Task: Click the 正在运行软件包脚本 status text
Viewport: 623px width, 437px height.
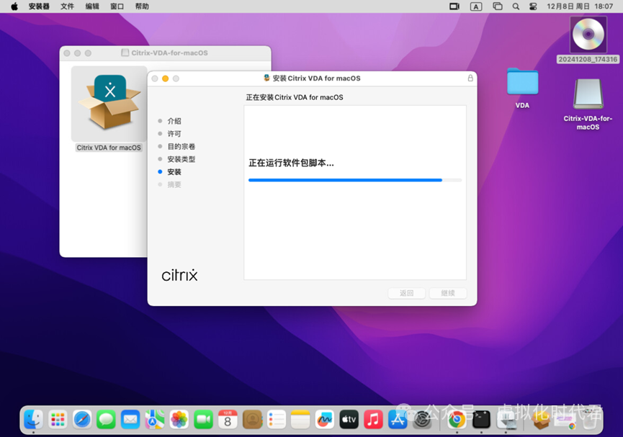Action: 291,163
